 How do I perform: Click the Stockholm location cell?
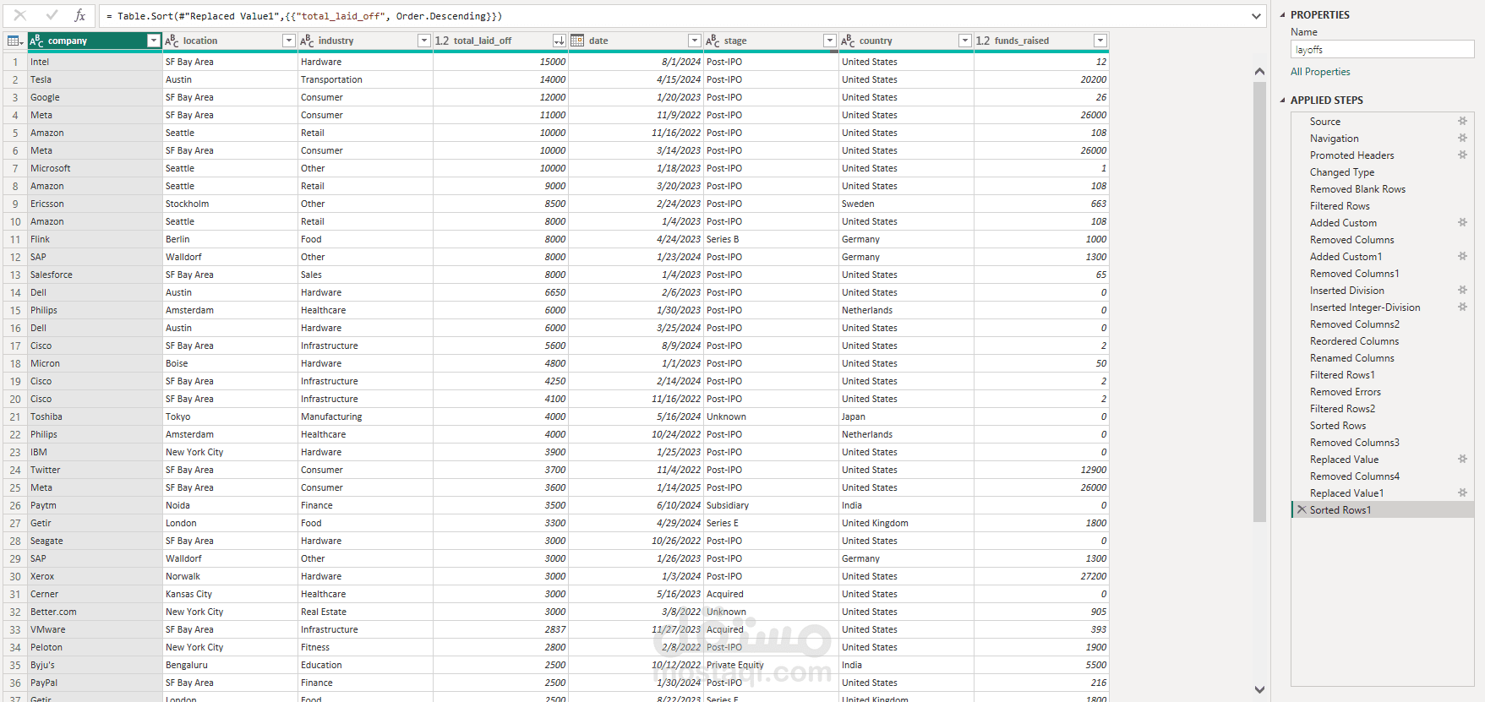pyautogui.click(x=230, y=204)
